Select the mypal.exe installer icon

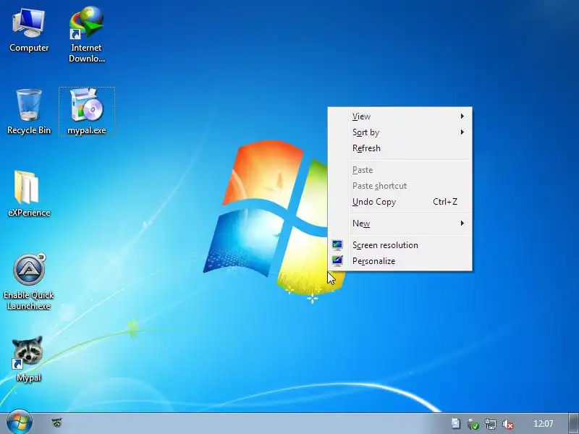tap(87, 111)
